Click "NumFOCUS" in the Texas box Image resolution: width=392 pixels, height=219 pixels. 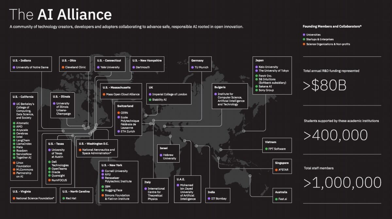pyautogui.click(x=59, y=180)
